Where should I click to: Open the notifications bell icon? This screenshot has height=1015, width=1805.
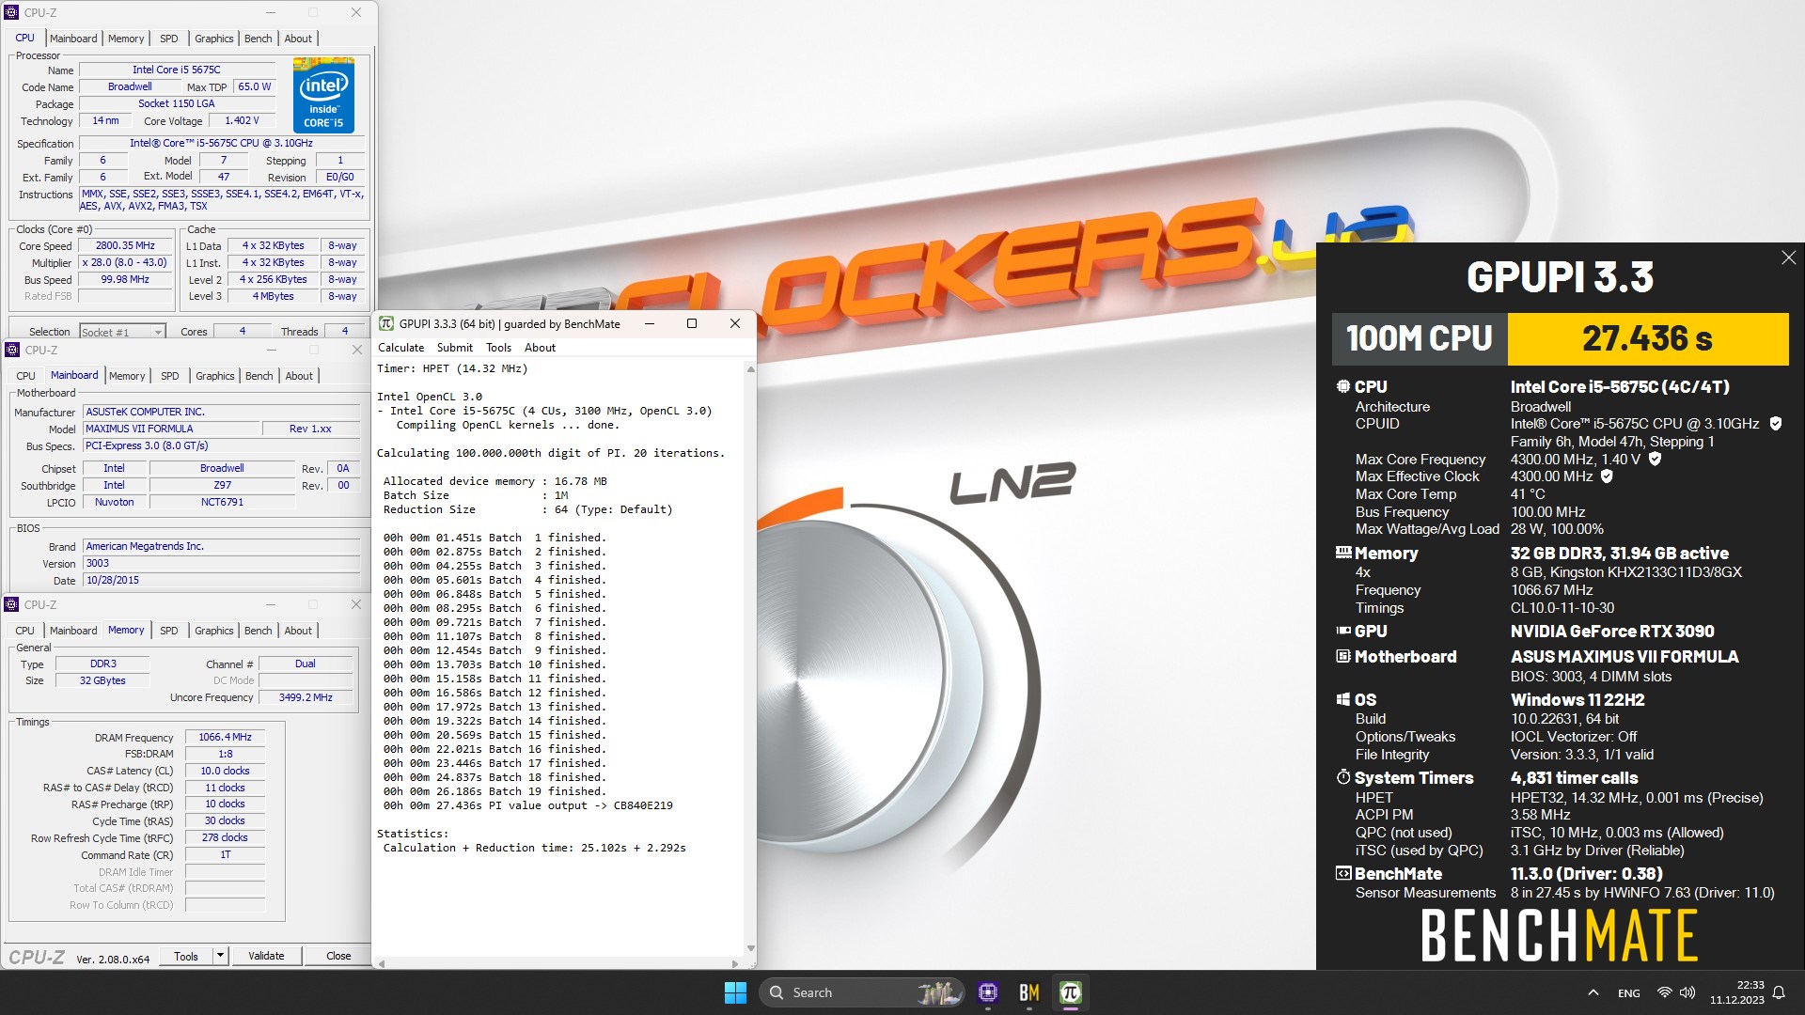(x=1778, y=992)
